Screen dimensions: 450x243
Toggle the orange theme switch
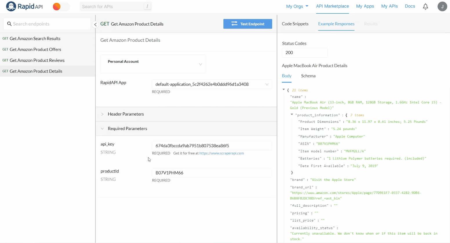(61, 6)
